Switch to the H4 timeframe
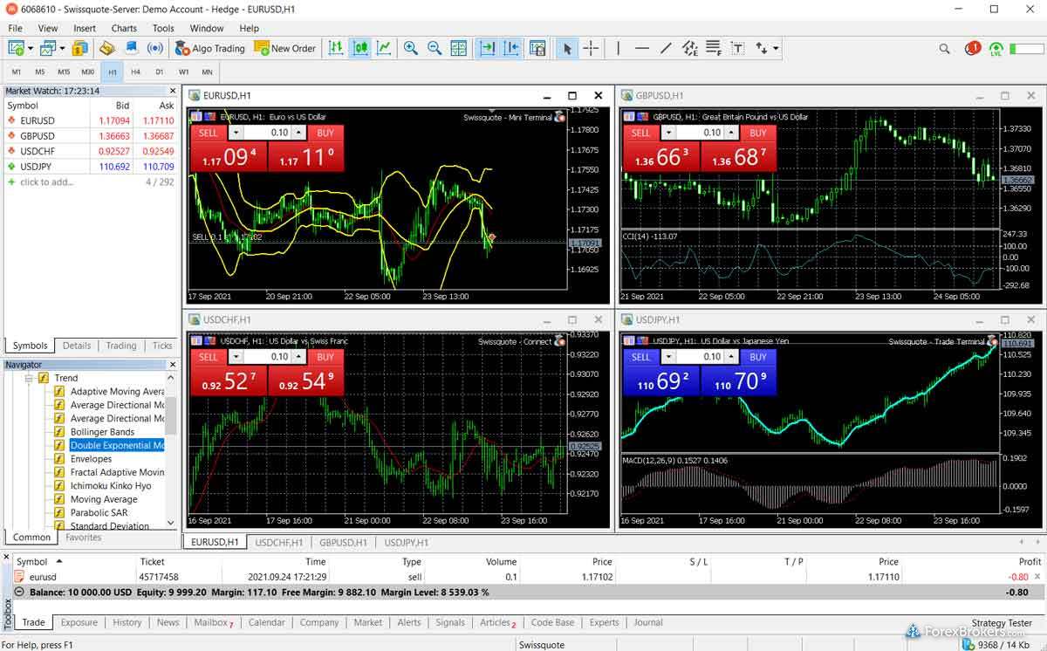 [135, 72]
